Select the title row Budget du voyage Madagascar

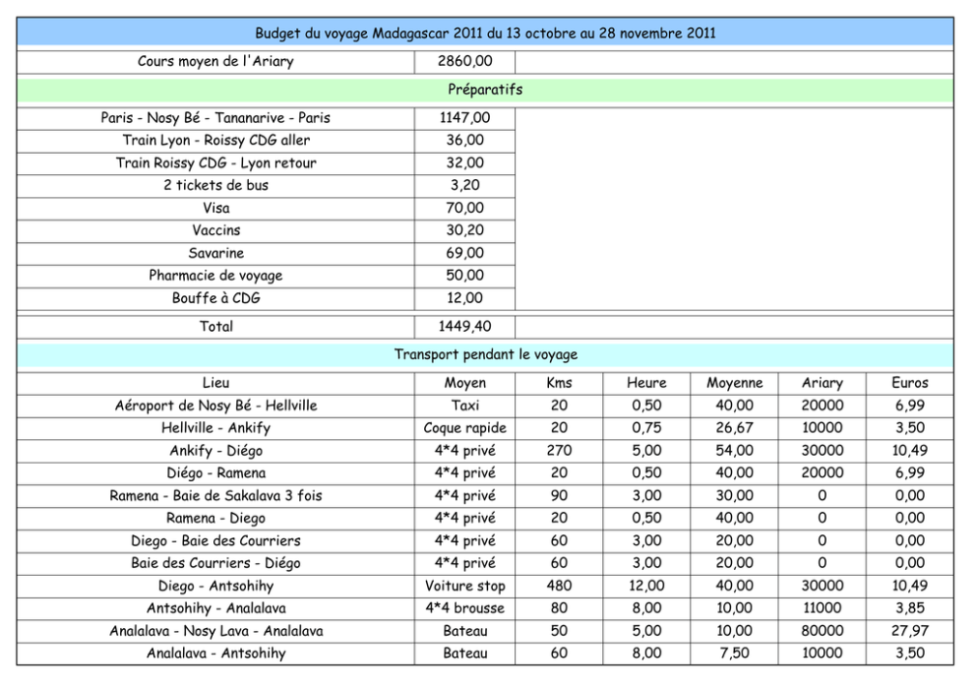pyautogui.click(x=485, y=33)
